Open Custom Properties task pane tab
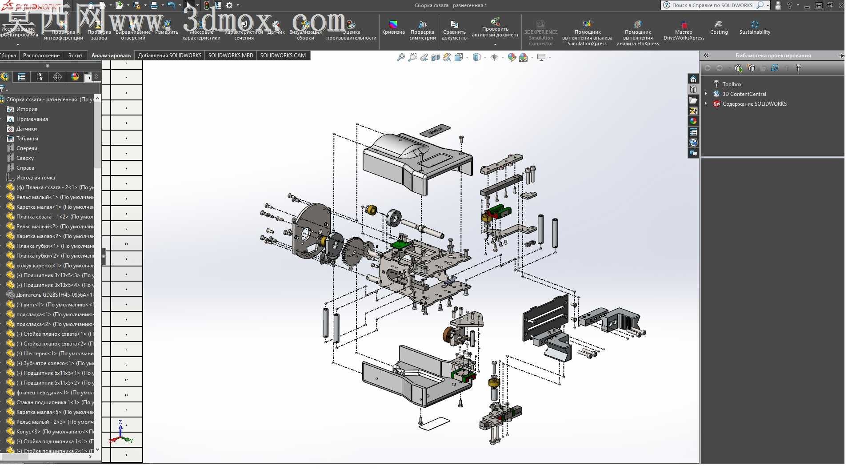The width and height of the screenshot is (848, 469). tap(693, 132)
